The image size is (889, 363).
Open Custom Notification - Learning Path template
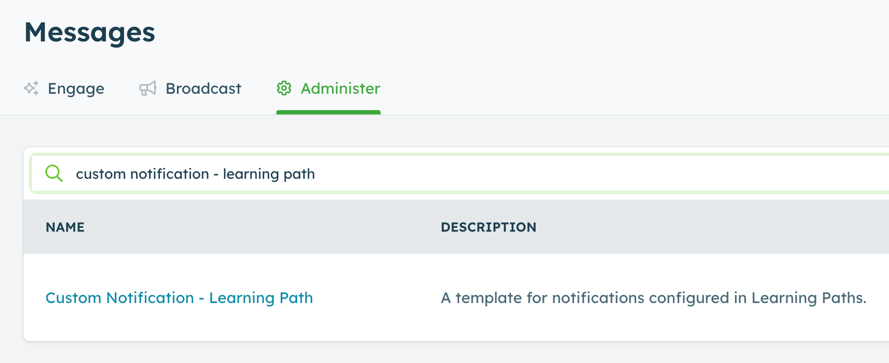coord(179,298)
